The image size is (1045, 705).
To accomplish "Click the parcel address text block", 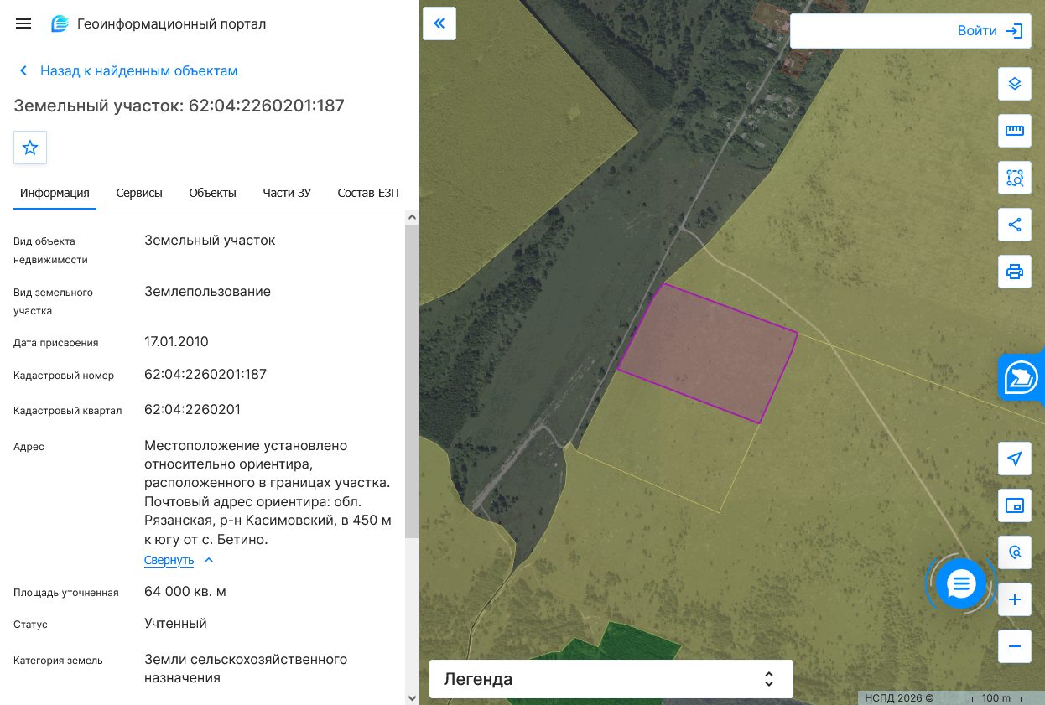I will pos(268,493).
